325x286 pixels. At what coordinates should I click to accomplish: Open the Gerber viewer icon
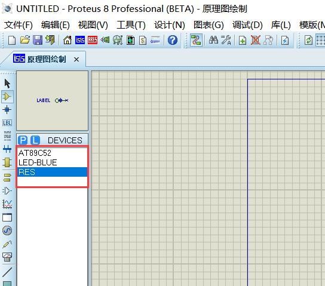[x=118, y=40]
